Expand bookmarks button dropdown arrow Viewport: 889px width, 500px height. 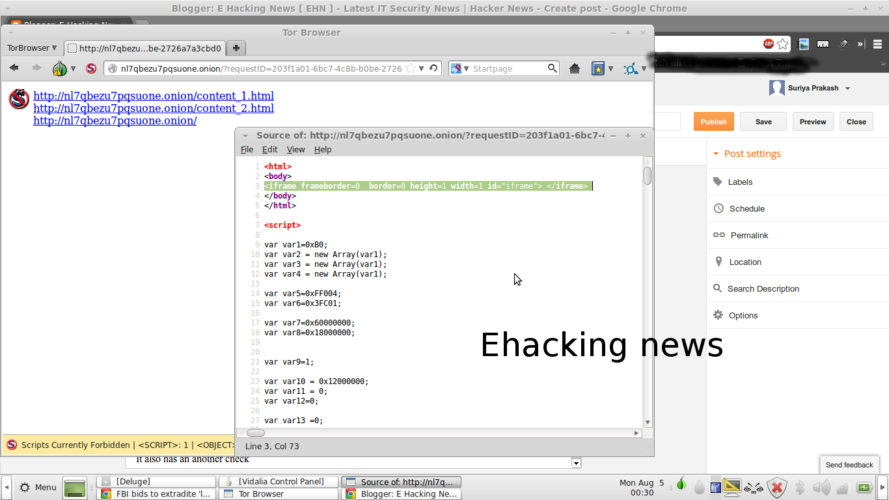click(x=610, y=68)
